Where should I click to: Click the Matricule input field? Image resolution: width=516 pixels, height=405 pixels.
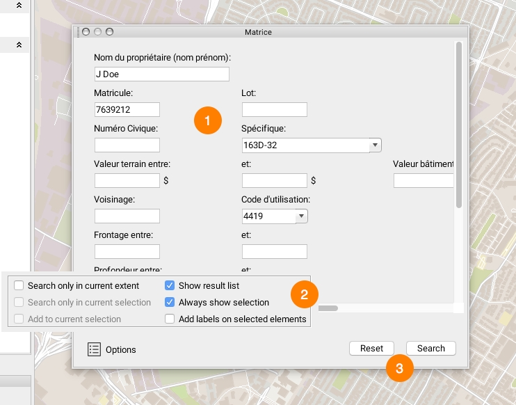127,110
